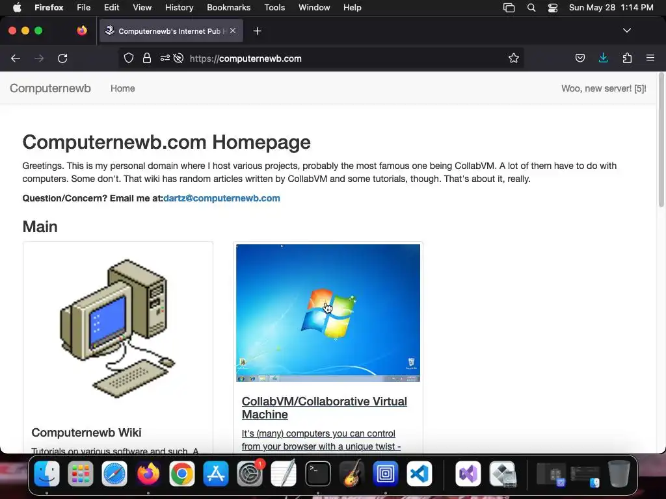666x499 pixels.
Task: Launch Google Chrome from the Dock
Action: (x=182, y=474)
